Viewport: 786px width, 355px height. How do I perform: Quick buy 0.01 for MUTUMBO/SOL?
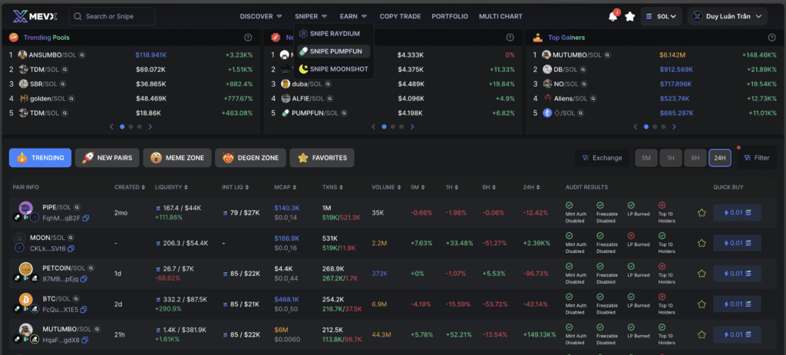737,334
